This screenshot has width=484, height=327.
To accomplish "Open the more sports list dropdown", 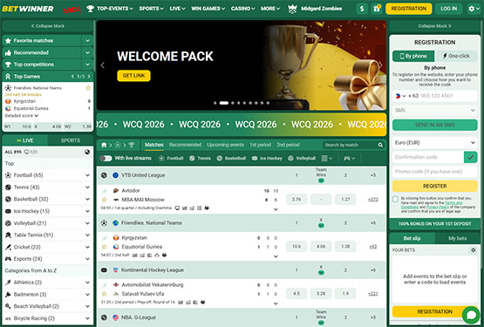I will 327,158.
